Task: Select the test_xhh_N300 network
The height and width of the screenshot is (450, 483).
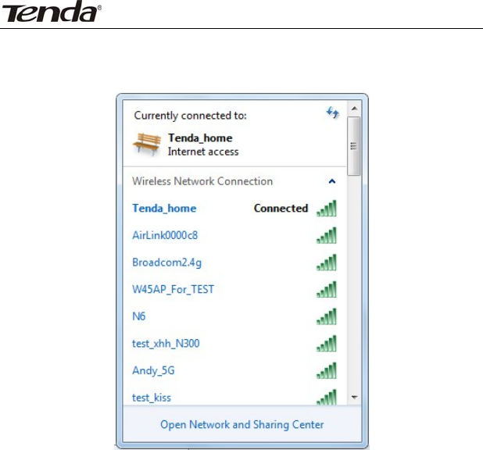Action: (234, 344)
